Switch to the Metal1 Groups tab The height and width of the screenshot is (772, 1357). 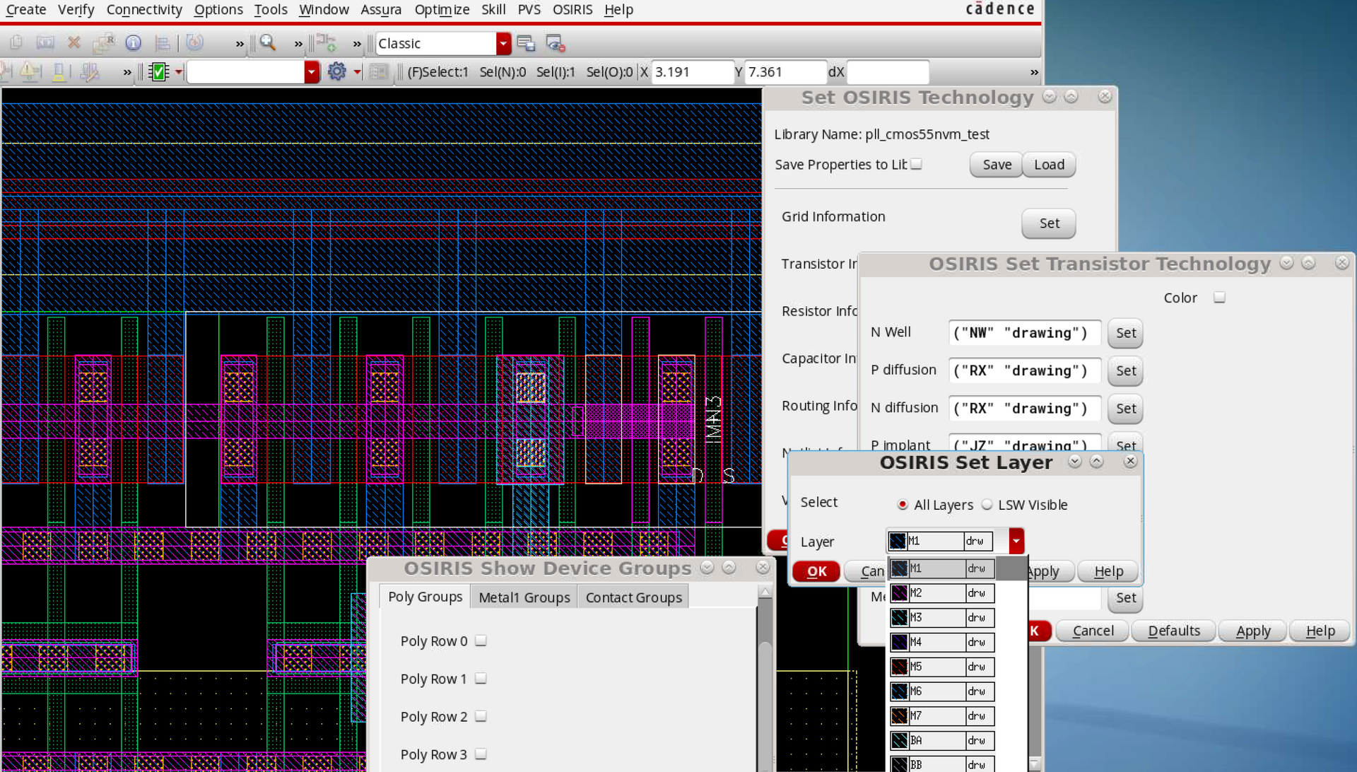(x=524, y=597)
